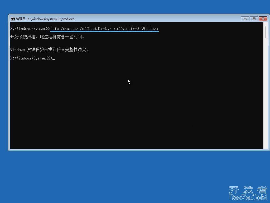Minimize the cmd.exe window
270x203 pixels.
[x=245, y=19]
